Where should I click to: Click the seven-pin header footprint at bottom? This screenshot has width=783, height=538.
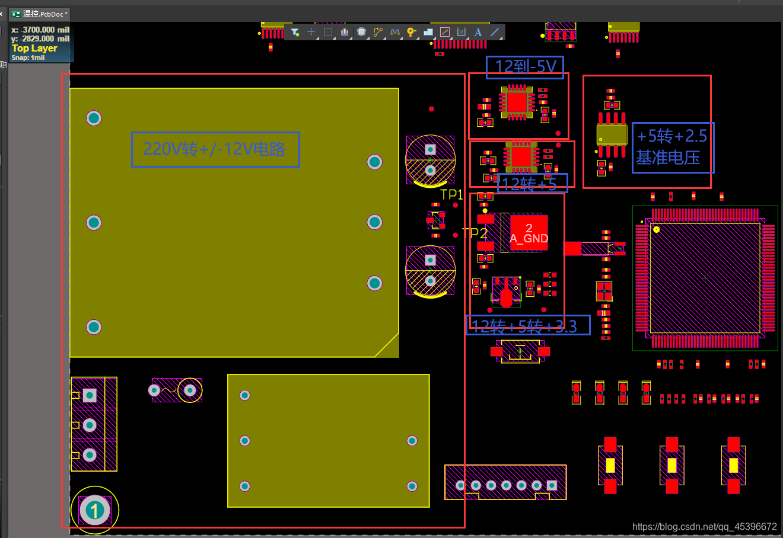(x=505, y=482)
